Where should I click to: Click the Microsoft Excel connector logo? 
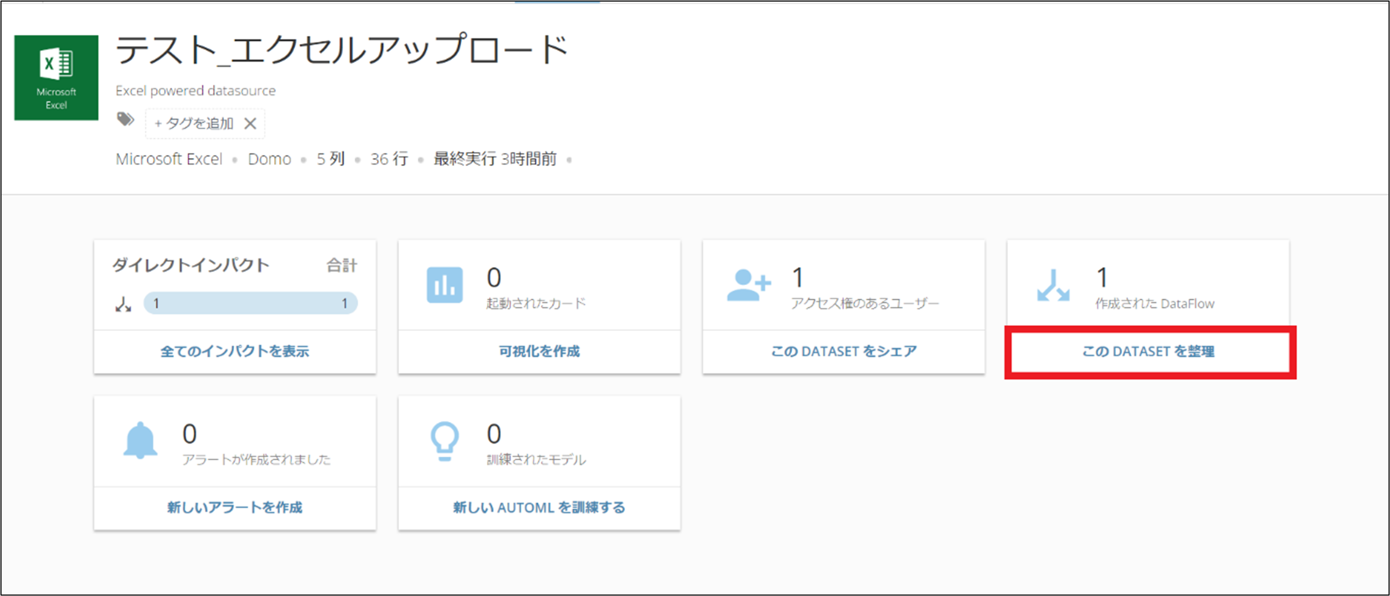56,78
